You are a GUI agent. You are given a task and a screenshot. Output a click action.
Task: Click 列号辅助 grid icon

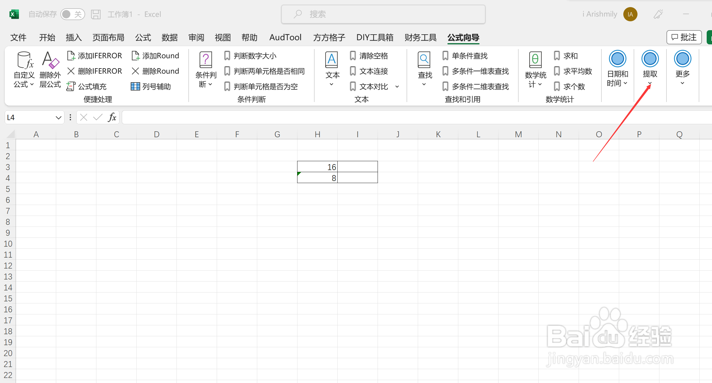pyautogui.click(x=135, y=86)
